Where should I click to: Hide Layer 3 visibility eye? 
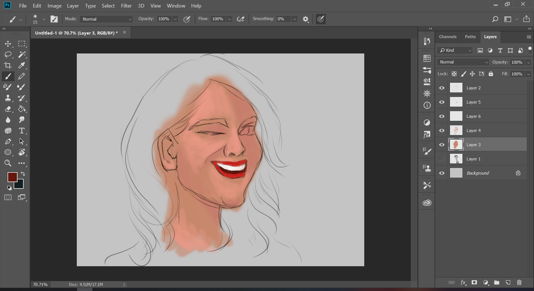tap(442, 145)
